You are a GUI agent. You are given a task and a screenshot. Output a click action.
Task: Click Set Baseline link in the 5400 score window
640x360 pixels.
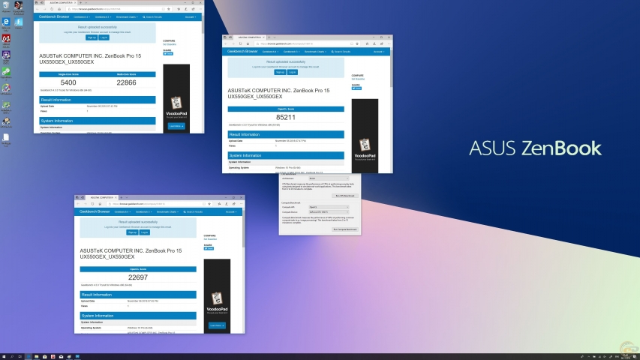(x=170, y=44)
